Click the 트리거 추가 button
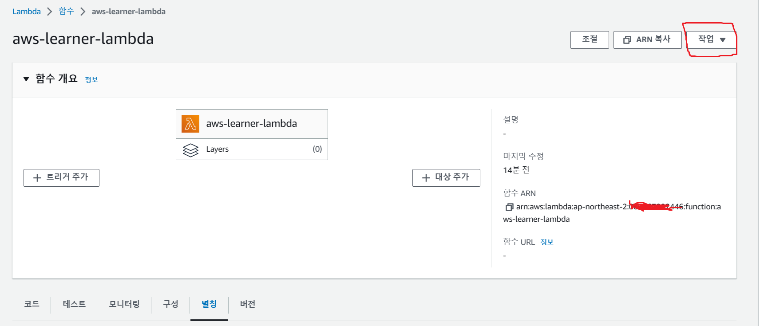The height and width of the screenshot is (326, 764). point(61,177)
